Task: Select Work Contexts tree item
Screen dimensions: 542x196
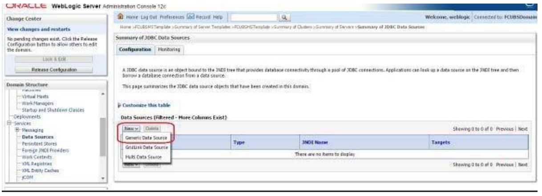Action: coord(36,158)
